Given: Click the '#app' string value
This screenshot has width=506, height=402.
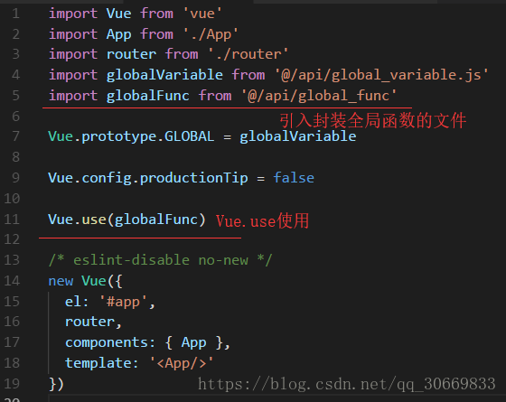Looking at the screenshot, I should [123, 302].
